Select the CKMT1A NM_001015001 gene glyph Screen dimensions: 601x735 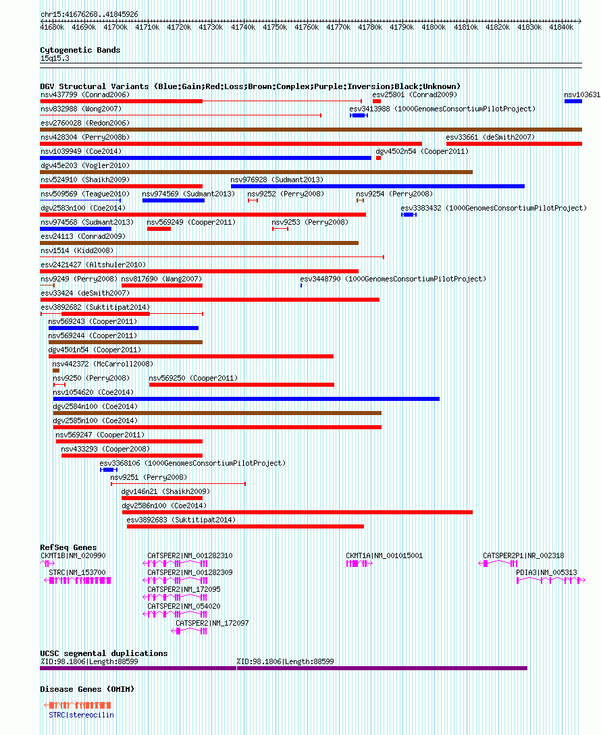pos(359,564)
